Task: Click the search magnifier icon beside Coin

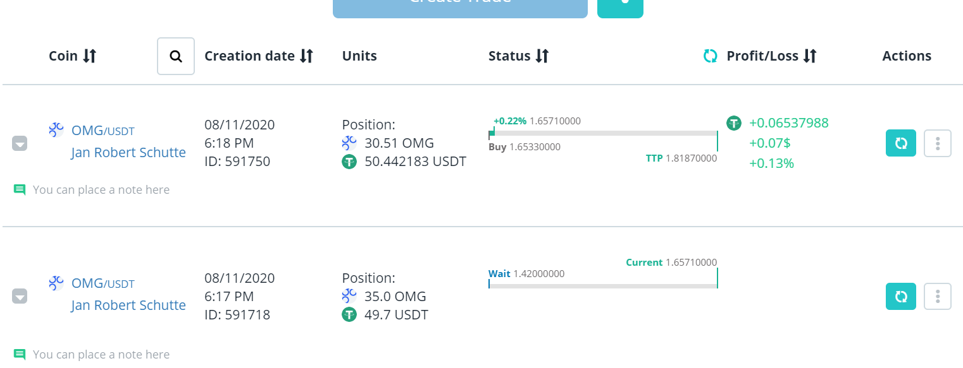Action: (176, 56)
